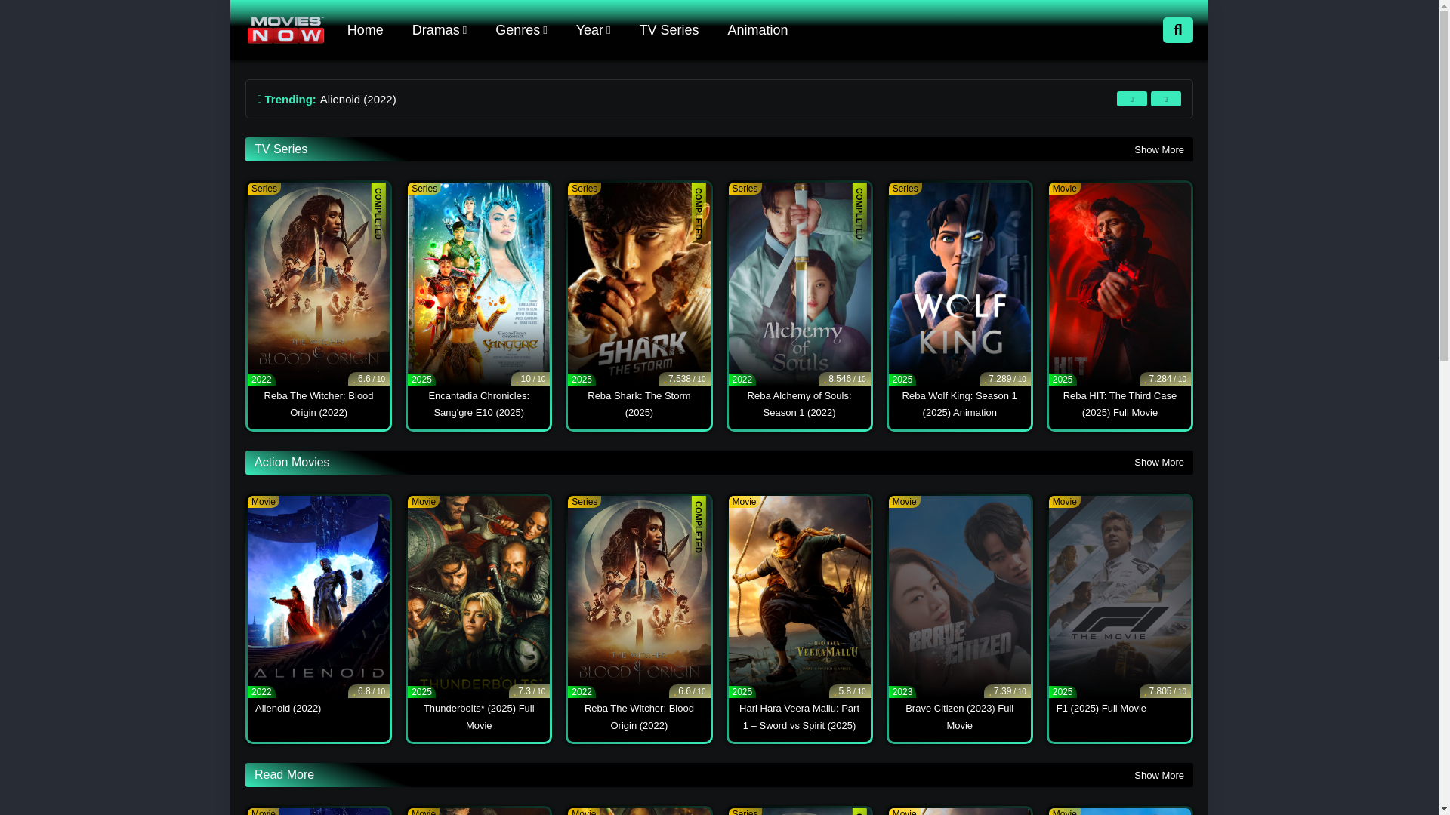The image size is (1450, 815).
Task: Click title Reba Wolf King: Season 1 Animation
Action: point(959,404)
